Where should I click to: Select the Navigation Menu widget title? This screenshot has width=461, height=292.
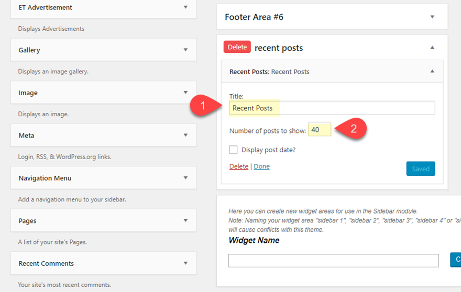[x=45, y=178]
